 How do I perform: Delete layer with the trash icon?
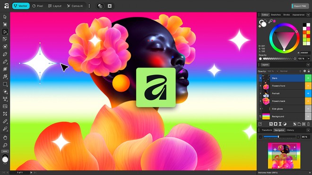[x=308, y=124]
